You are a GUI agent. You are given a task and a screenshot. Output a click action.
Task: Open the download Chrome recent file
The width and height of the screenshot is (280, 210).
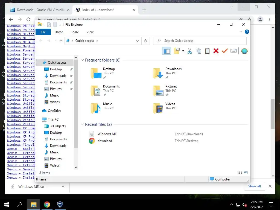pyautogui.click(x=105, y=141)
